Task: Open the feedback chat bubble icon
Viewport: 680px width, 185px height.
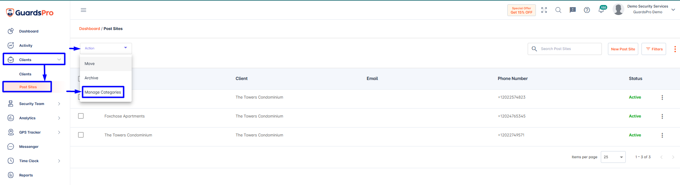Action: (573, 10)
